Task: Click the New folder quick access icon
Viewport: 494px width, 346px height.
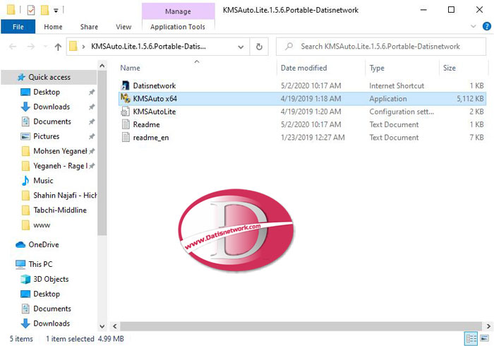Action: [44, 10]
